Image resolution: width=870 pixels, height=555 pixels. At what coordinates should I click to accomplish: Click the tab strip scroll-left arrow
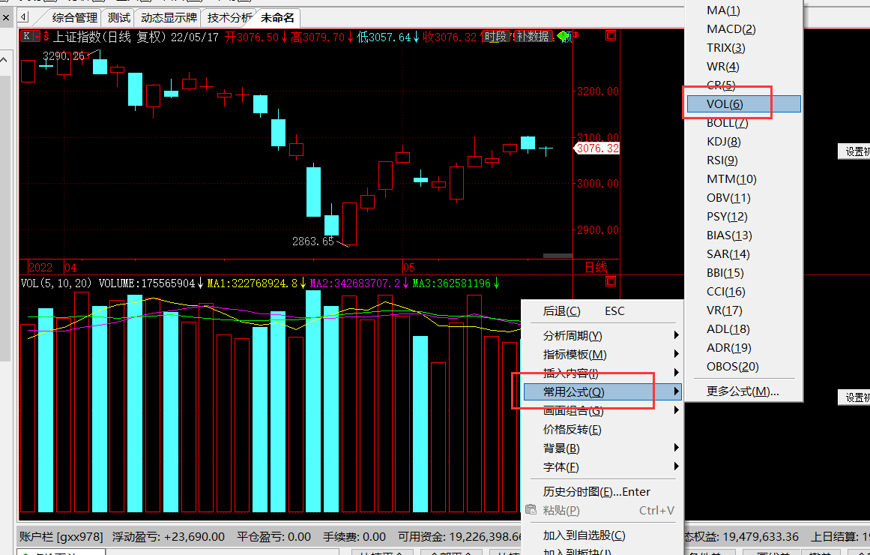pyautogui.click(x=23, y=17)
